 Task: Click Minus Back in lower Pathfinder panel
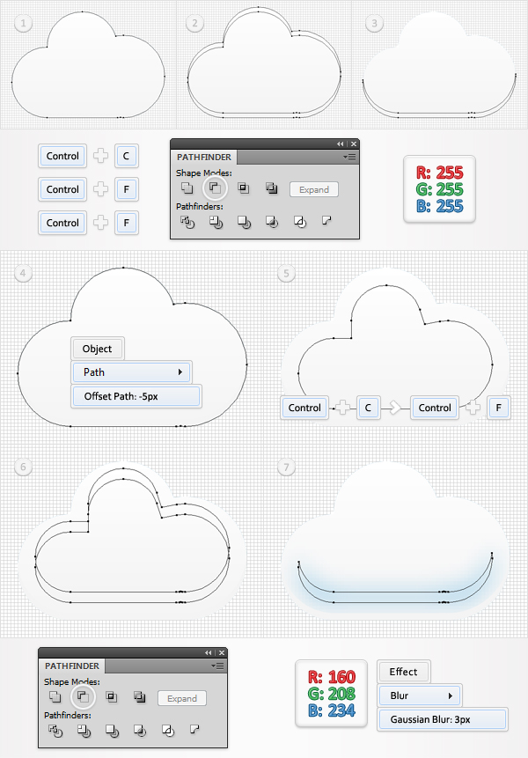coord(195,730)
